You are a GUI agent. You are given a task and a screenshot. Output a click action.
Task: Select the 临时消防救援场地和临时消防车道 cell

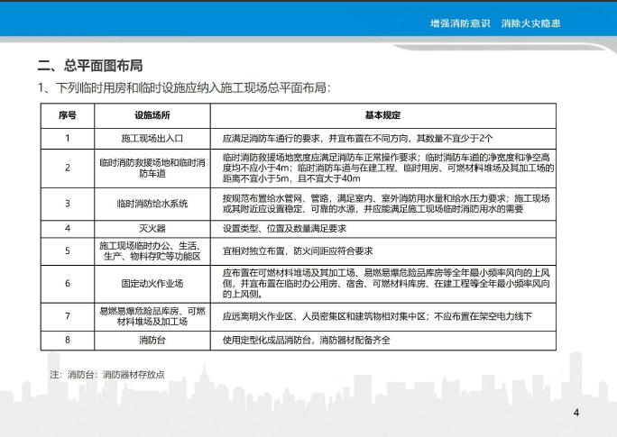tap(152, 168)
